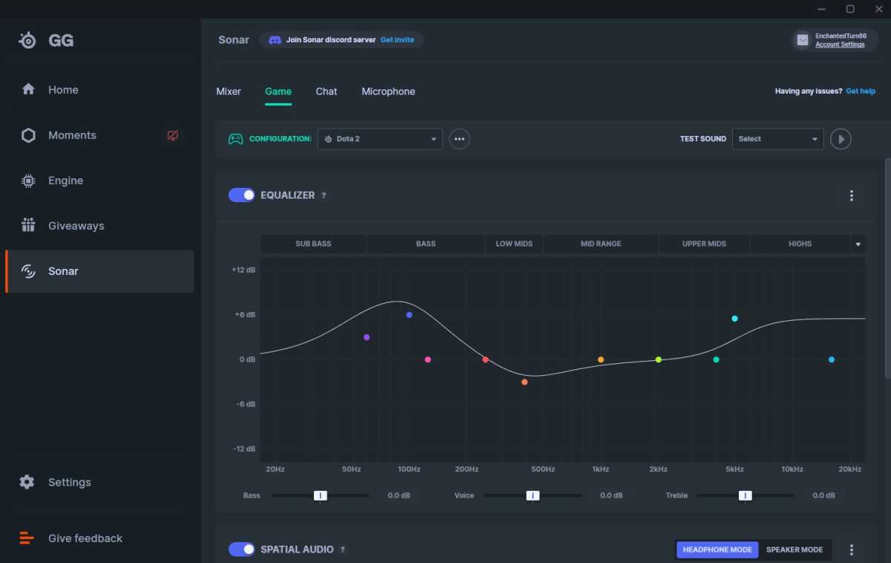Click the Get help link

tap(861, 91)
